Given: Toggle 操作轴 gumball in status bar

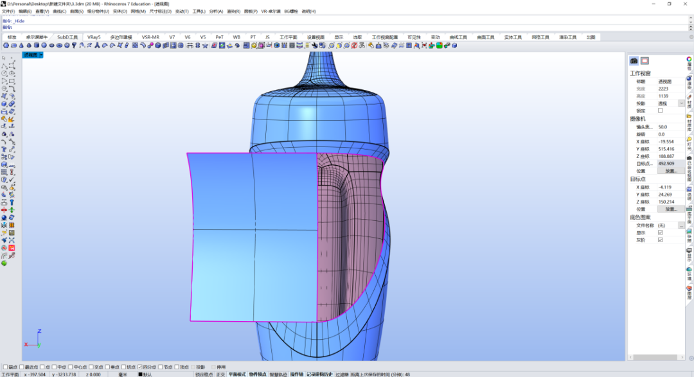Looking at the screenshot, I should coord(296,374).
